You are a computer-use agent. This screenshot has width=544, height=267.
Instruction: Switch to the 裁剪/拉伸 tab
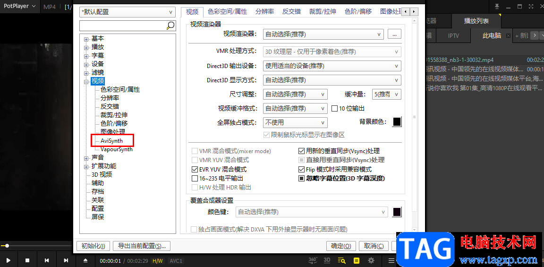(x=323, y=11)
